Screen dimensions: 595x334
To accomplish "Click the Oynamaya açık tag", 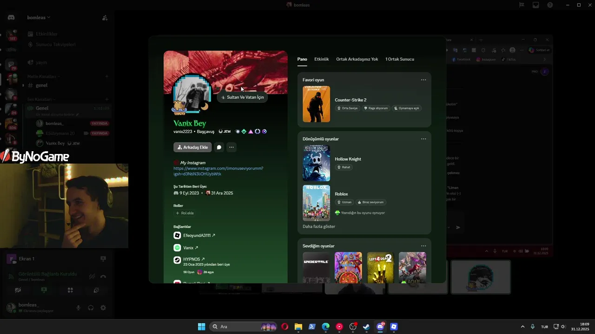I will pyautogui.click(x=407, y=108).
